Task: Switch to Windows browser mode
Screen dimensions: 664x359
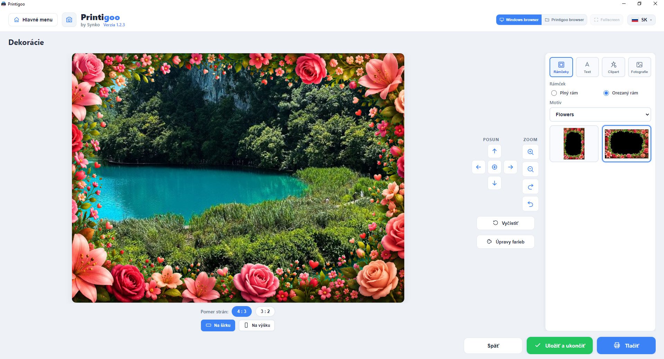Action: coord(519,20)
